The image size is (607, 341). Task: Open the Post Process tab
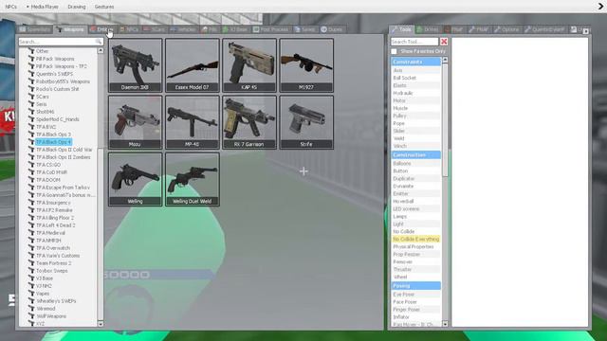pos(271,29)
